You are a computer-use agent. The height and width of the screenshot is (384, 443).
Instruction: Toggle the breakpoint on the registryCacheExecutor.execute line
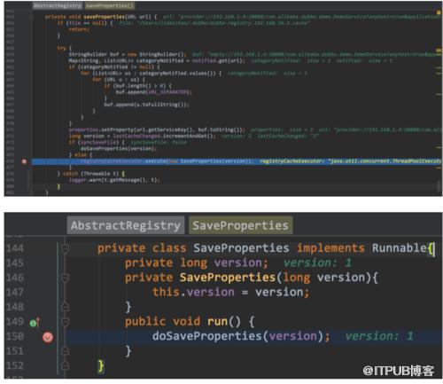point(24,161)
